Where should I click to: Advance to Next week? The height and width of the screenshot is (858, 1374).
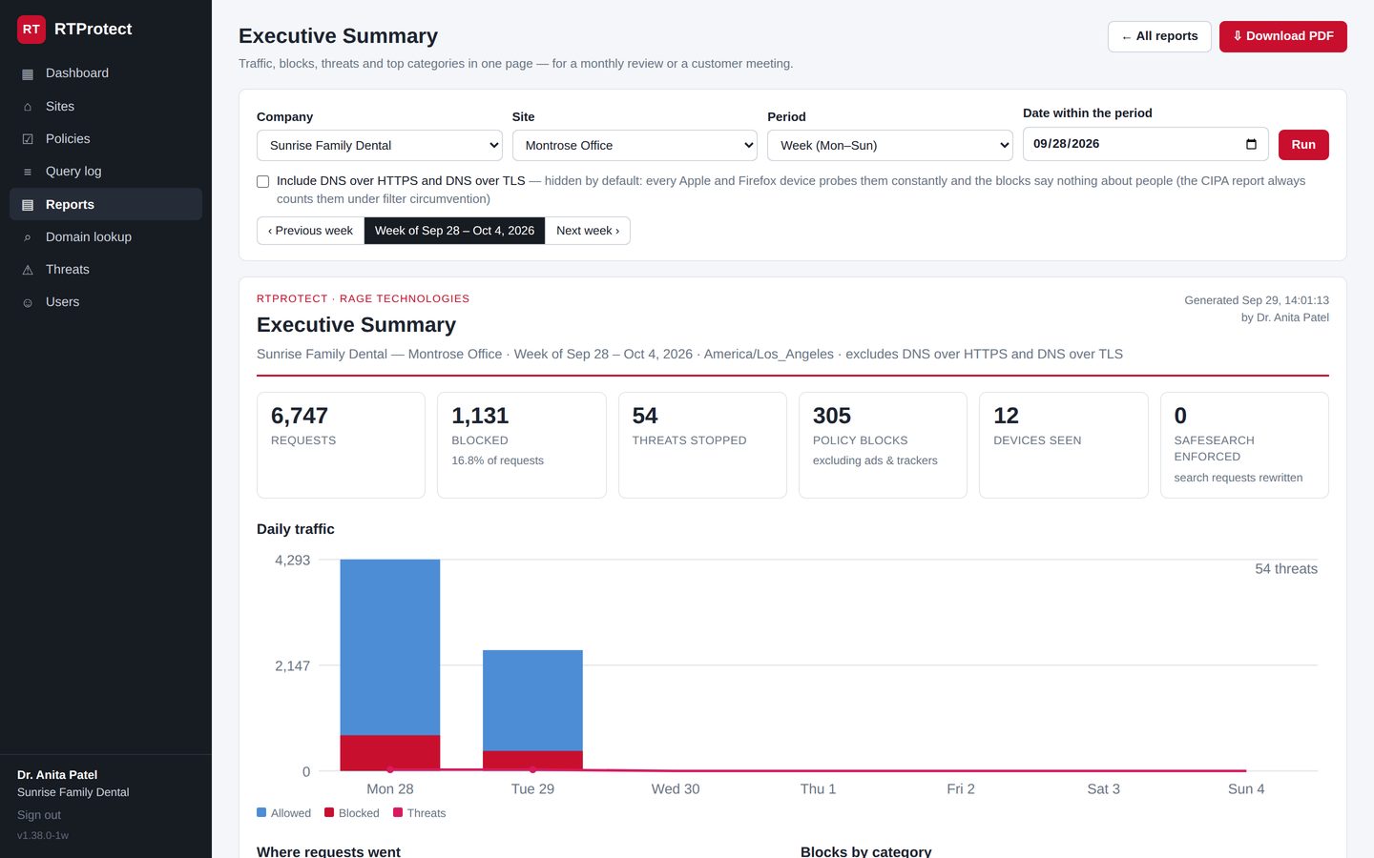588,231
